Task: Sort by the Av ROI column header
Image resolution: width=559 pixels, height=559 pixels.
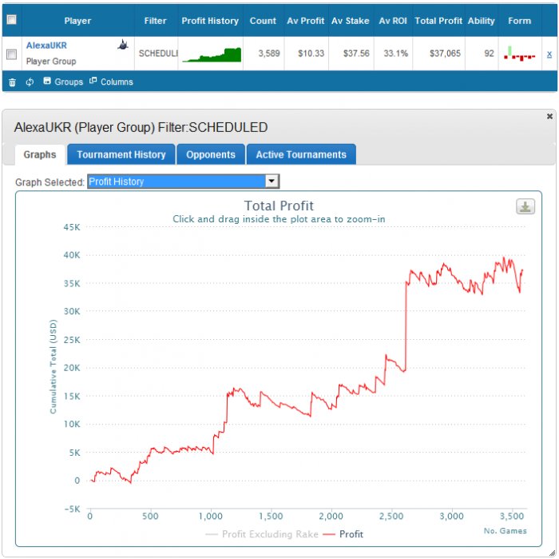Action: 393,21
